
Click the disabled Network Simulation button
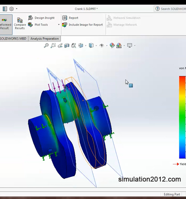click(x=124, y=18)
